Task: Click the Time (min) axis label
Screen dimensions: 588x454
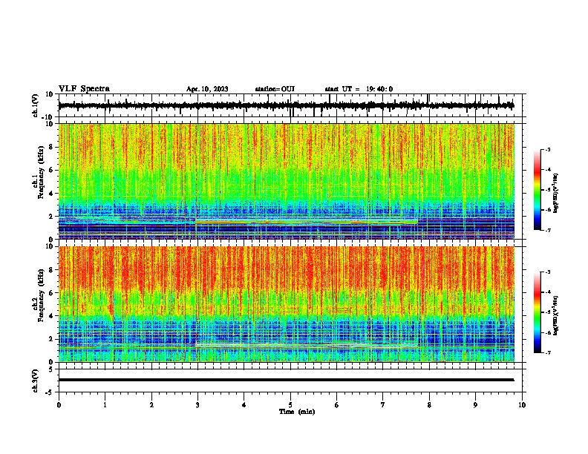Action: [x=297, y=412]
